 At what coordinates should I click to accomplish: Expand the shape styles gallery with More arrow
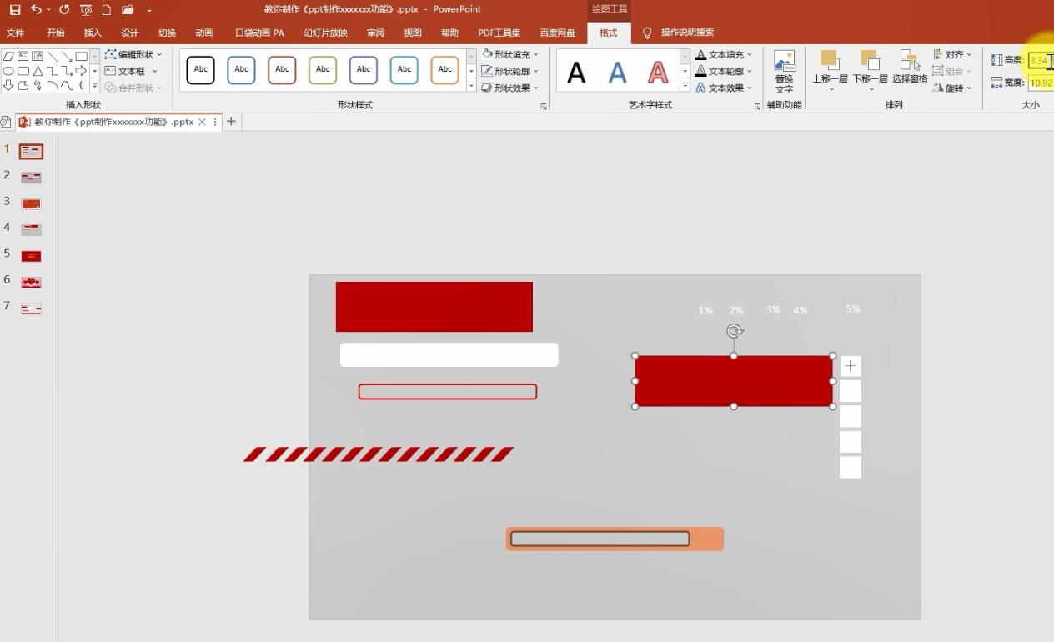pos(471,87)
